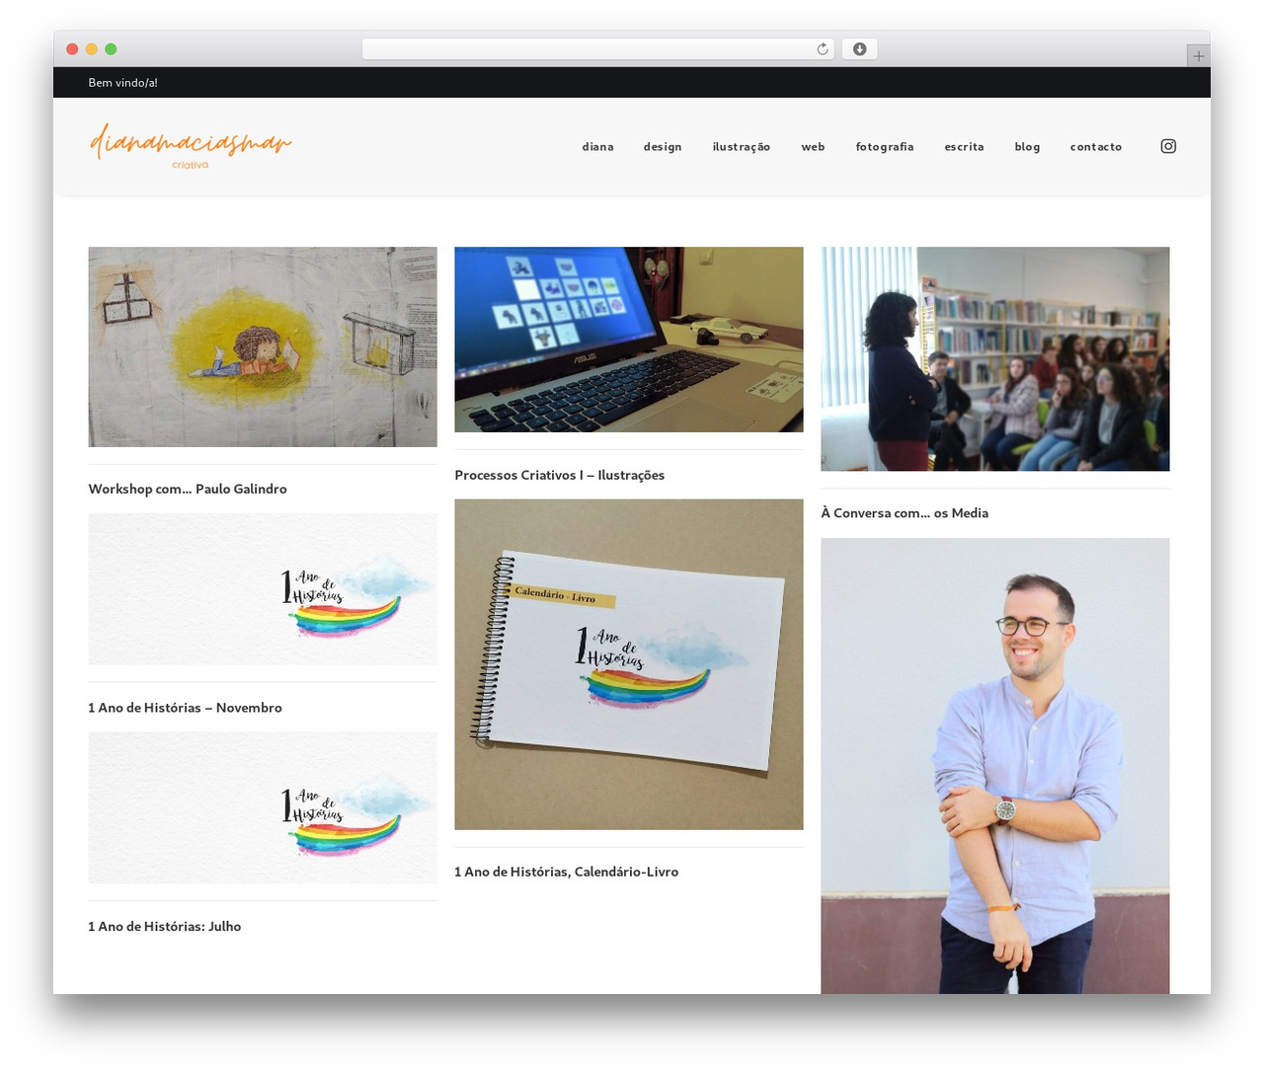Click the girl reading illustration thumbnail
The image size is (1264, 1070).
click(263, 346)
